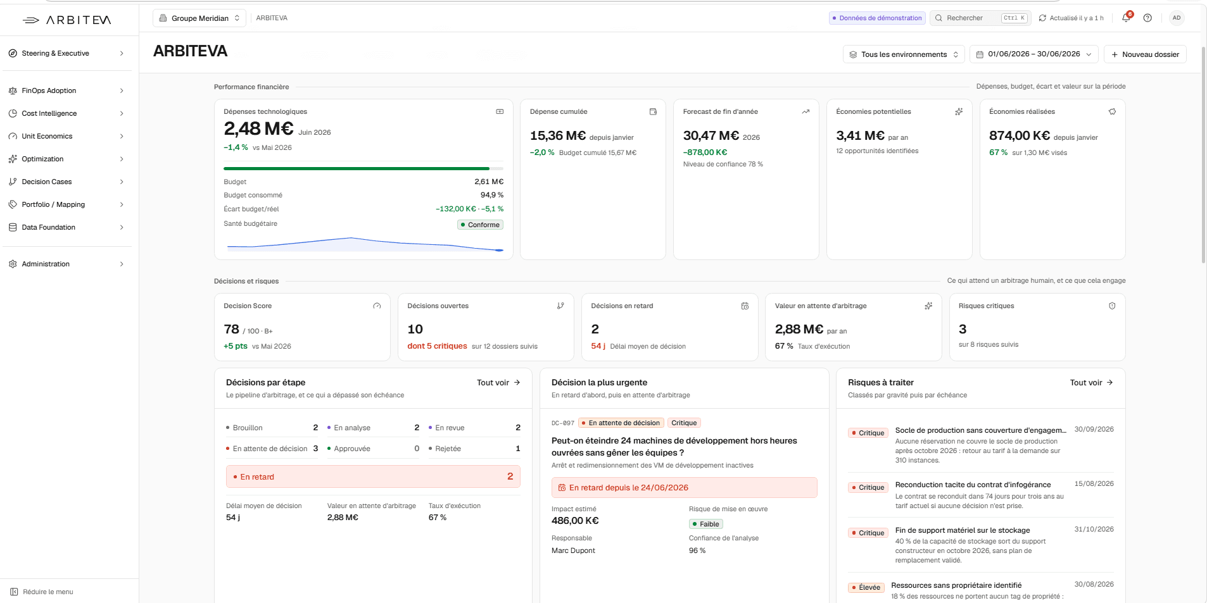Click the refresh icon beside Actualisé
Image resolution: width=1207 pixels, height=603 pixels.
point(1042,18)
